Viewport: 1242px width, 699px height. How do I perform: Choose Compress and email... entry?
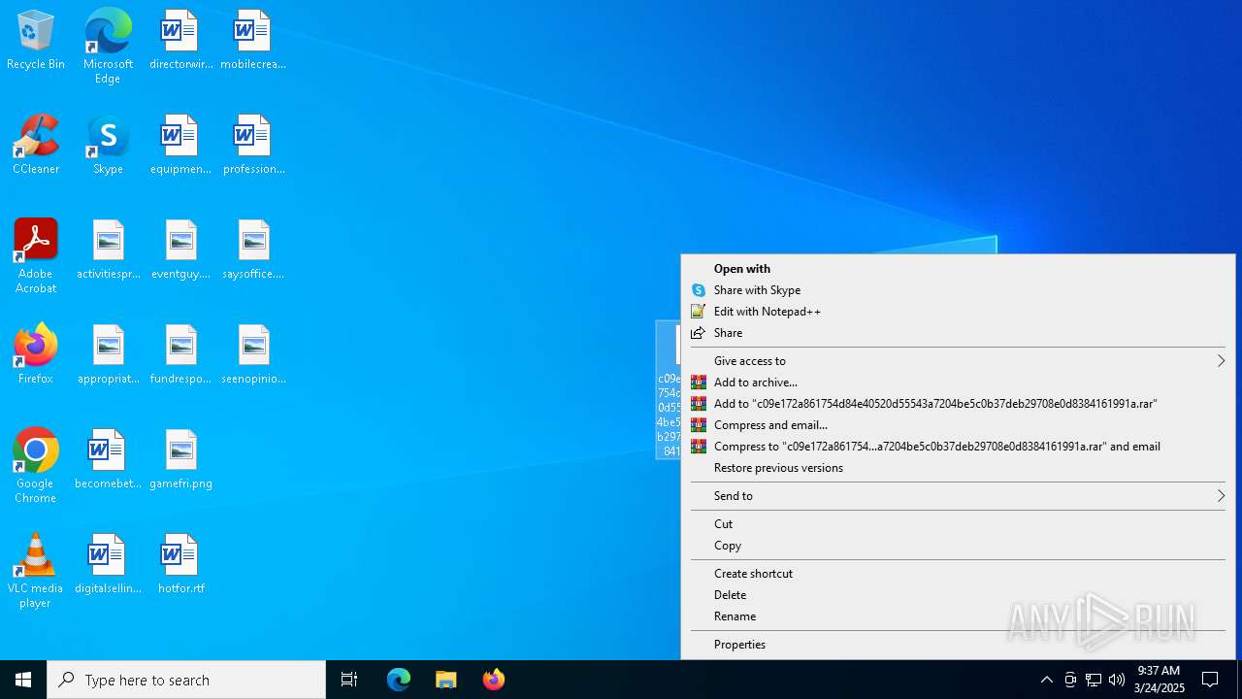958,425
